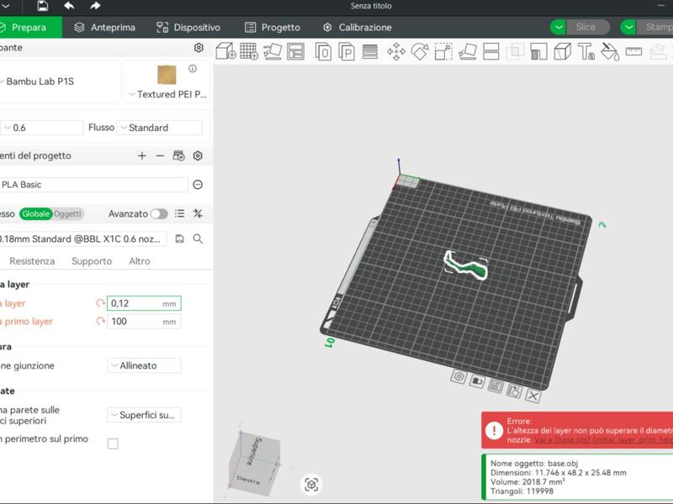Select the Measure ruler tool
The image size is (673, 504).
tap(633, 51)
